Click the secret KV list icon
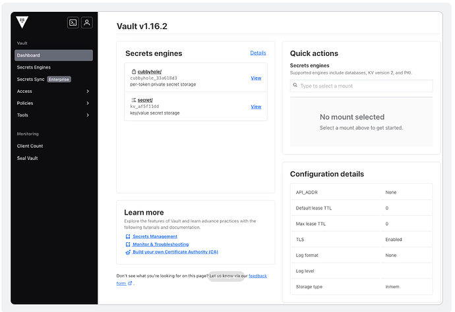The width and height of the screenshot is (455, 312). tap(134, 100)
